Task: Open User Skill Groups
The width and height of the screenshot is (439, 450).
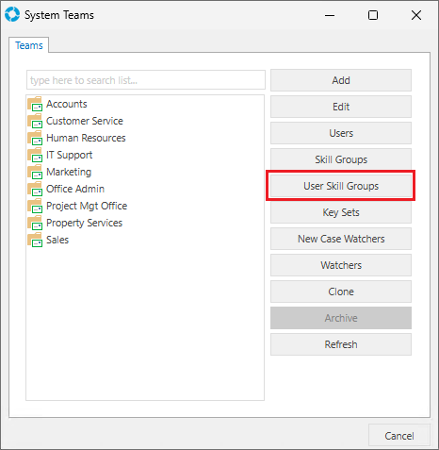Action: click(x=341, y=186)
